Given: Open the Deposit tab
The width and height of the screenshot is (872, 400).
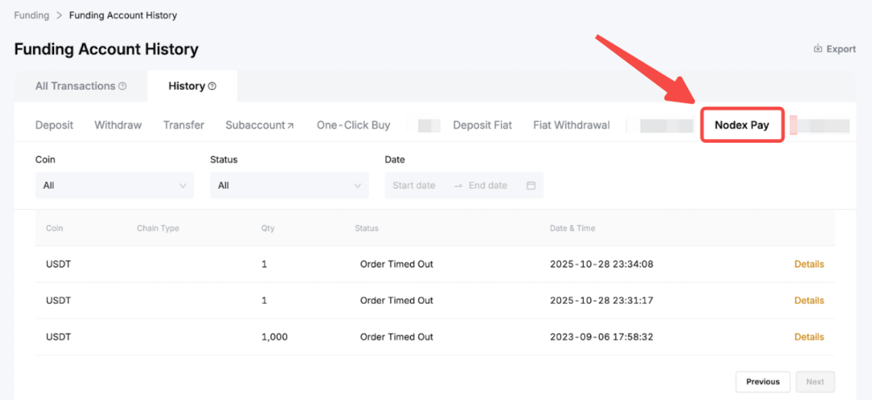Looking at the screenshot, I should [x=54, y=125].
